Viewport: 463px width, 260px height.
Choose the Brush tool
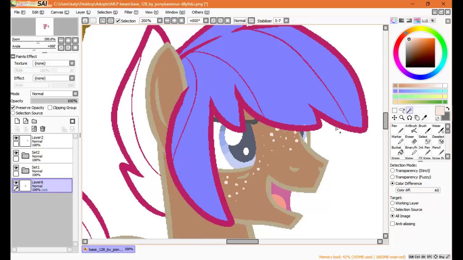425,129
